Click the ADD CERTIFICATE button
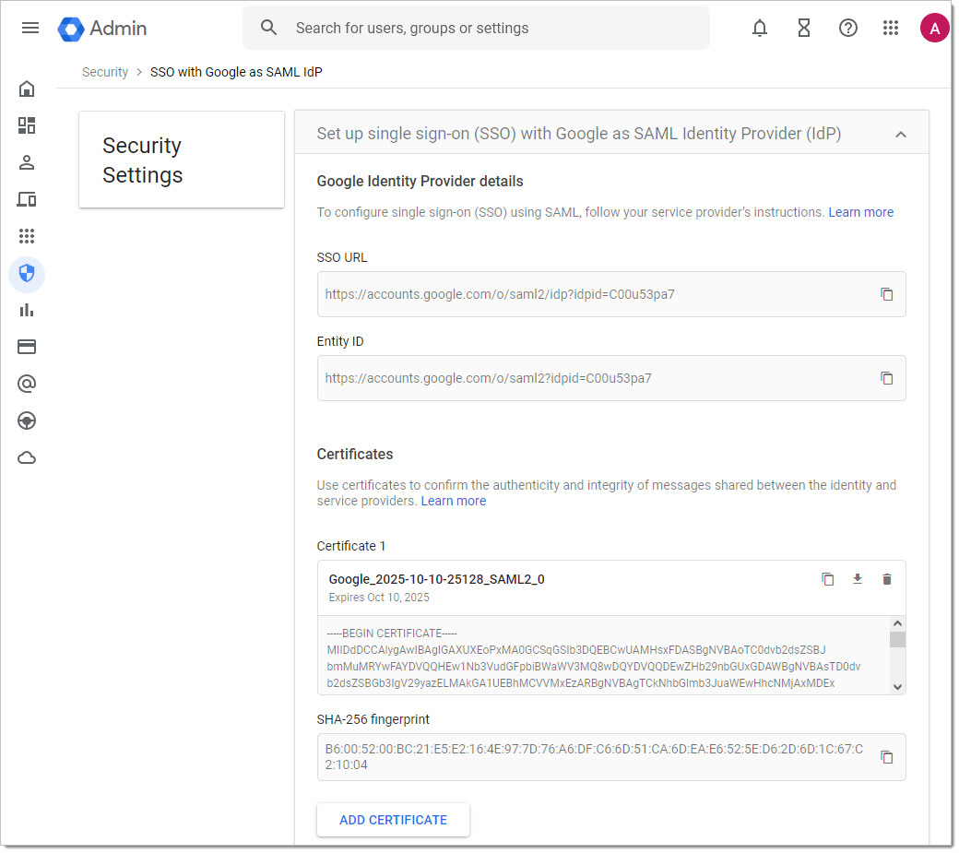959x853 pixels. point(393,820)
